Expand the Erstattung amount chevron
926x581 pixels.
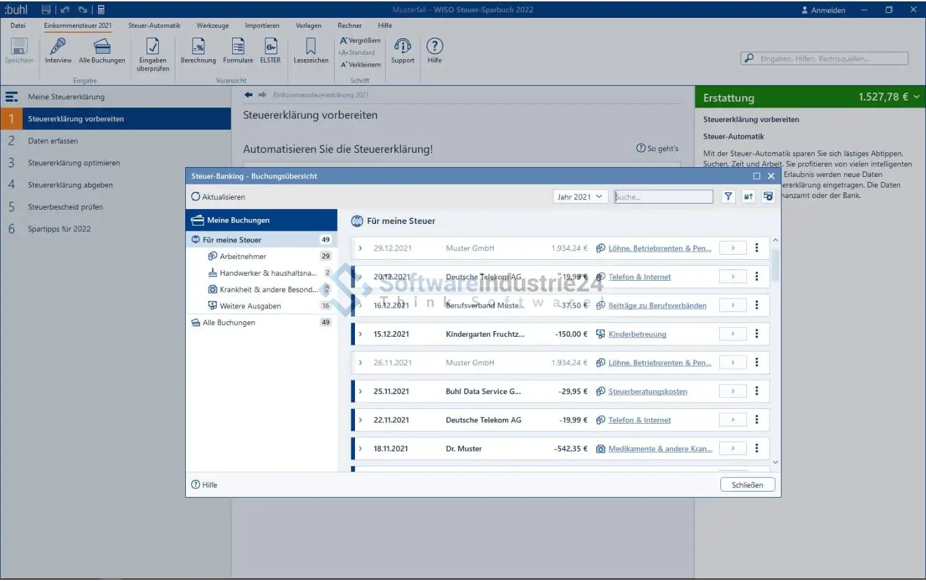click(917, 97)
